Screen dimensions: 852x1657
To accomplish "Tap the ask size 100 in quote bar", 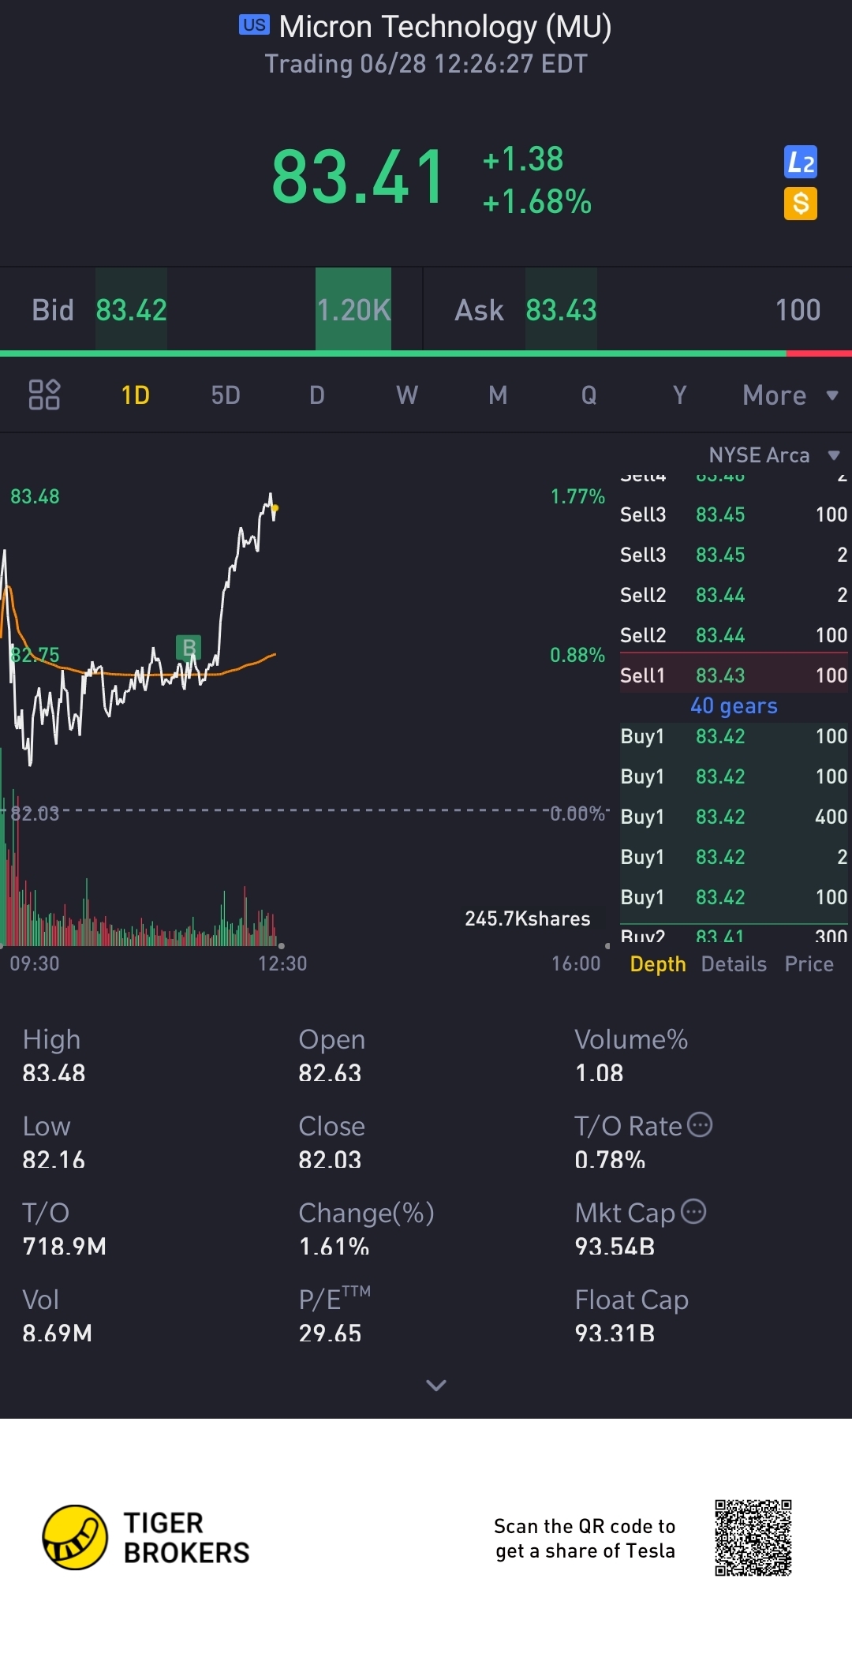I will coord(798,310).
